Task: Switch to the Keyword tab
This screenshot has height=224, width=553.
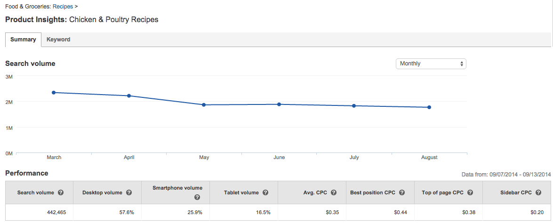Action: (58, 40)
